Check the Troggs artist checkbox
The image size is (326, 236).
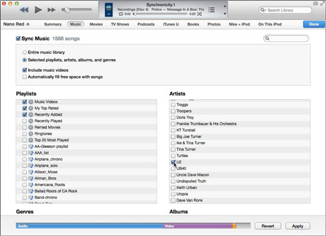(x=173, y=105)
